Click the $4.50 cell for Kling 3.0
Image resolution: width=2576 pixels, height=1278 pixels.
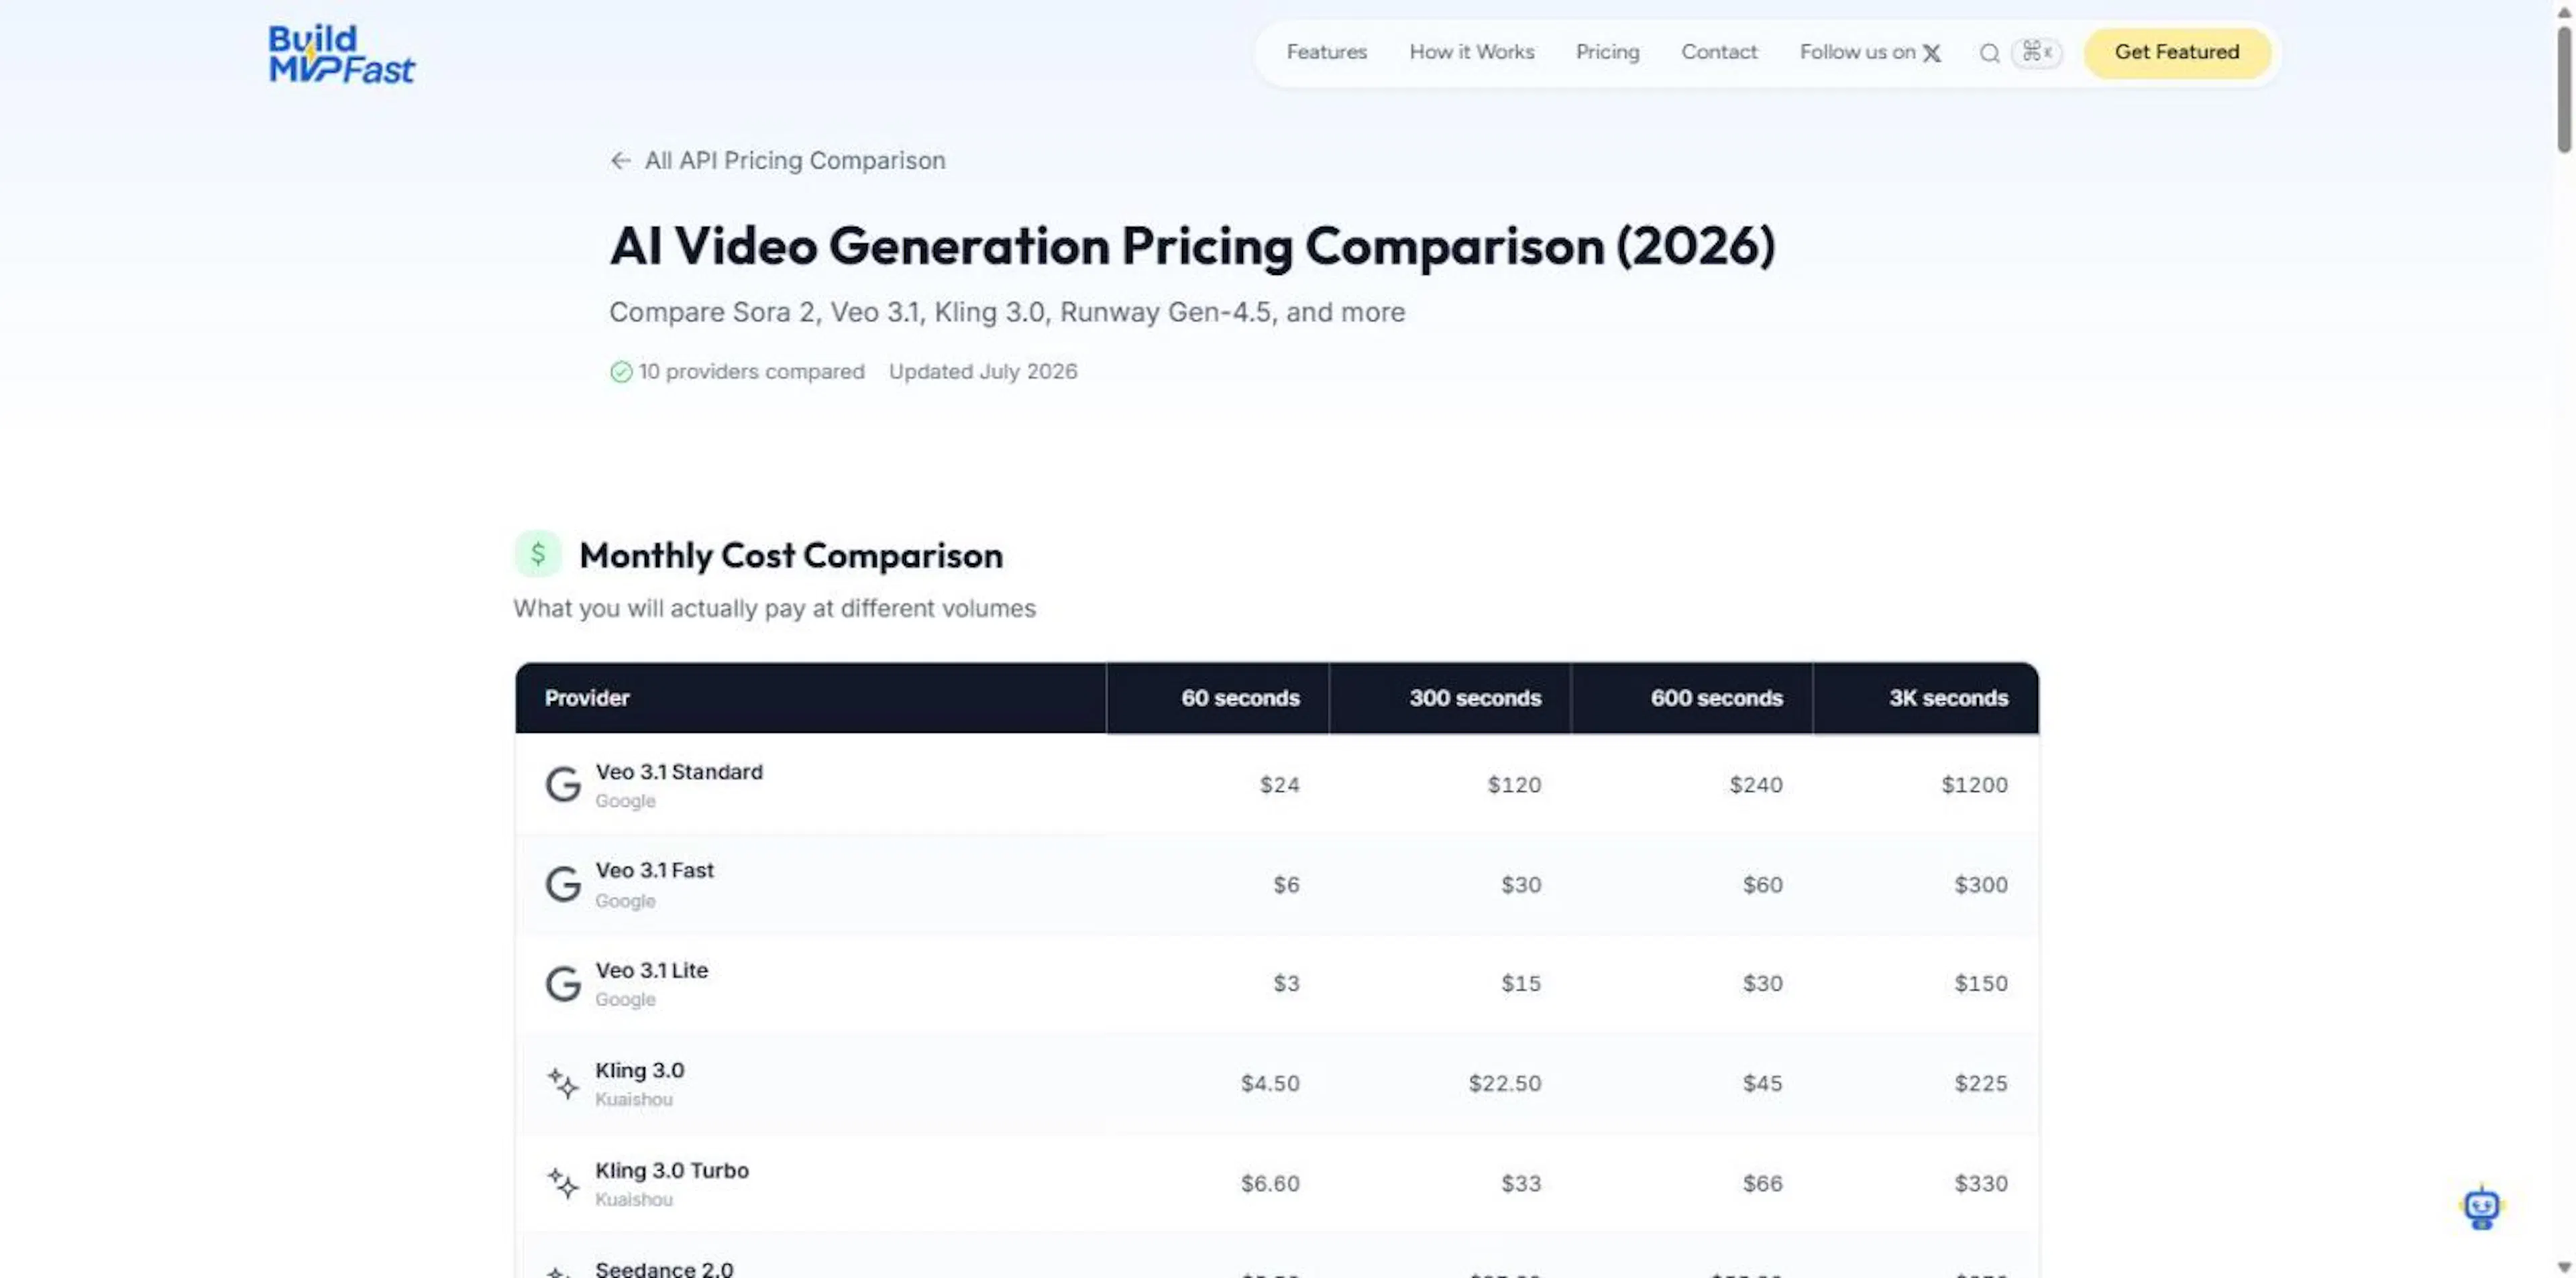click(1270, 1083)
